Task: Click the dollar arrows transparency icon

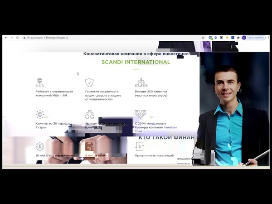Action: pyautogui.click(x=140, y=146)
